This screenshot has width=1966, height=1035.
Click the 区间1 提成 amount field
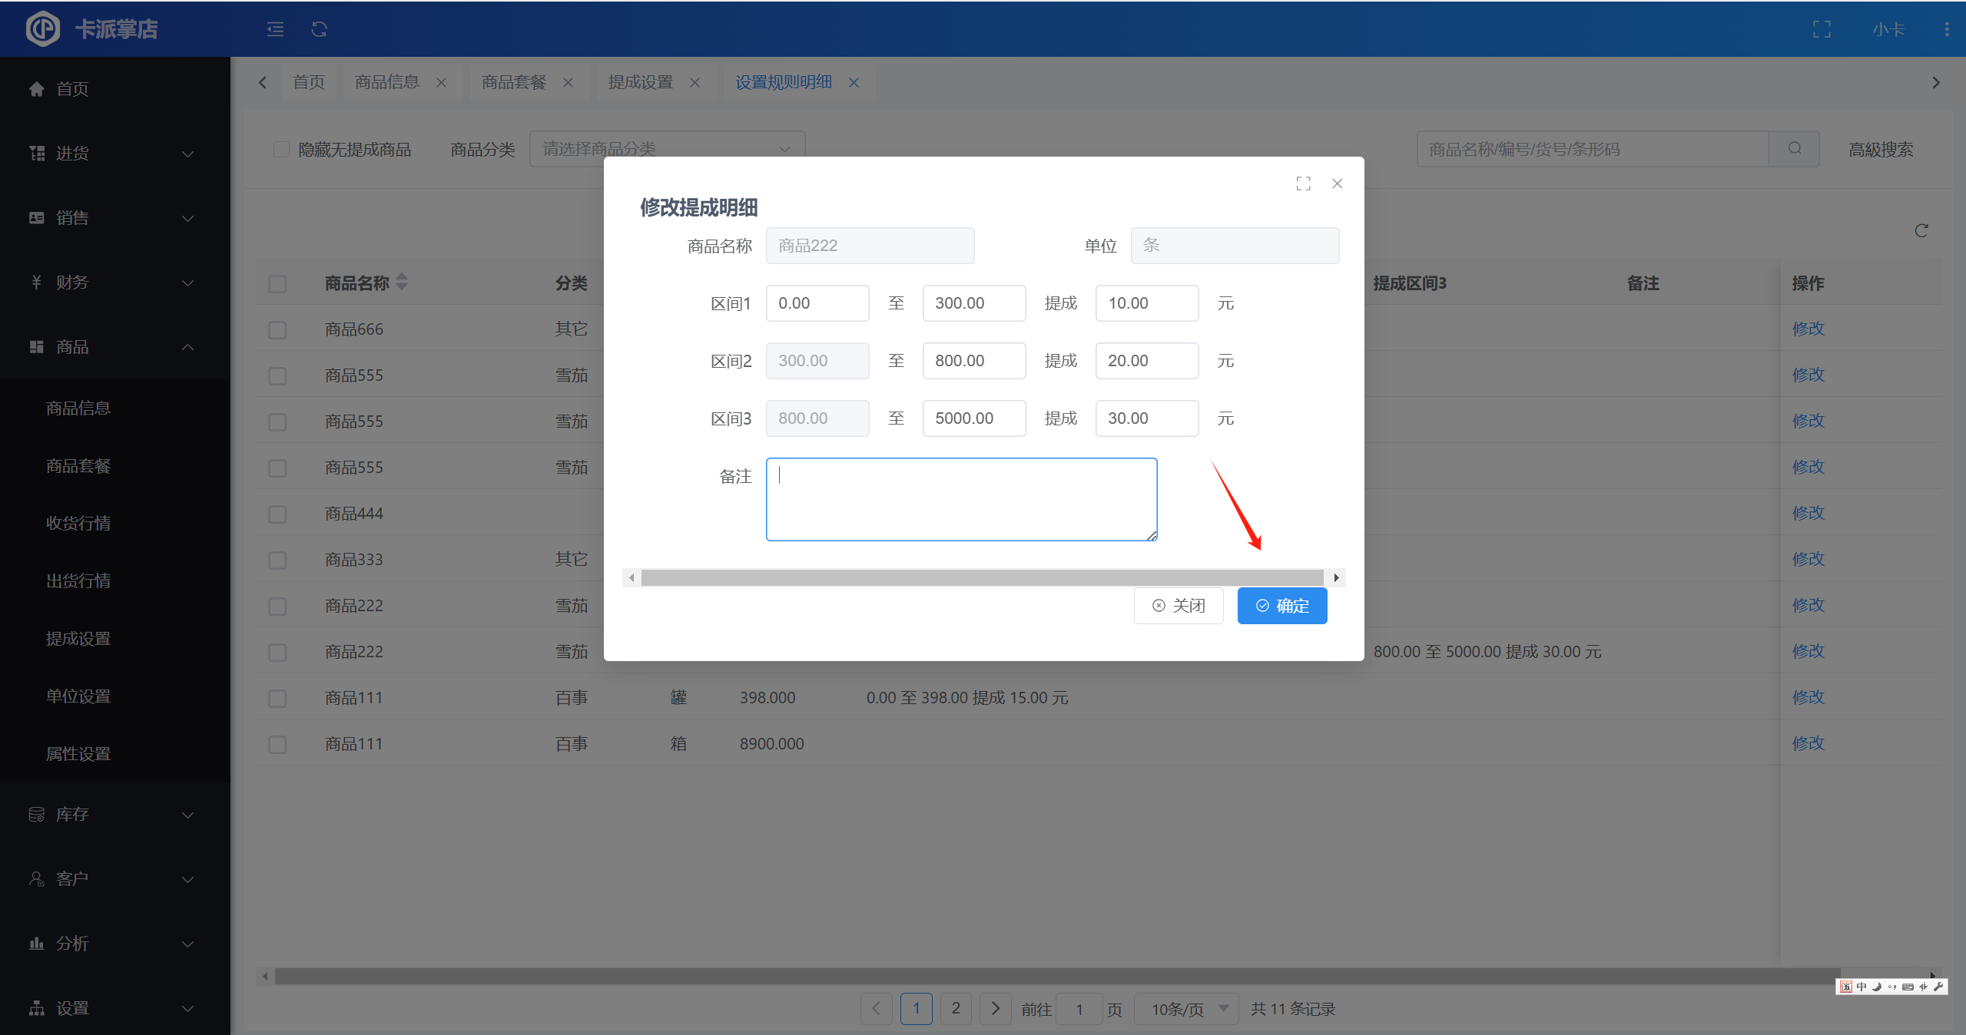(1146, 303)
